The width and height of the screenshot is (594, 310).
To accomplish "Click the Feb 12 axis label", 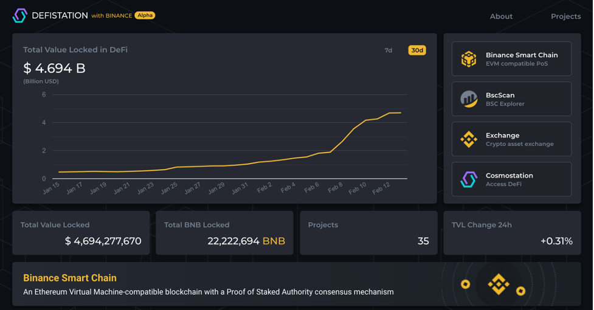I will [x=381, y=188].
